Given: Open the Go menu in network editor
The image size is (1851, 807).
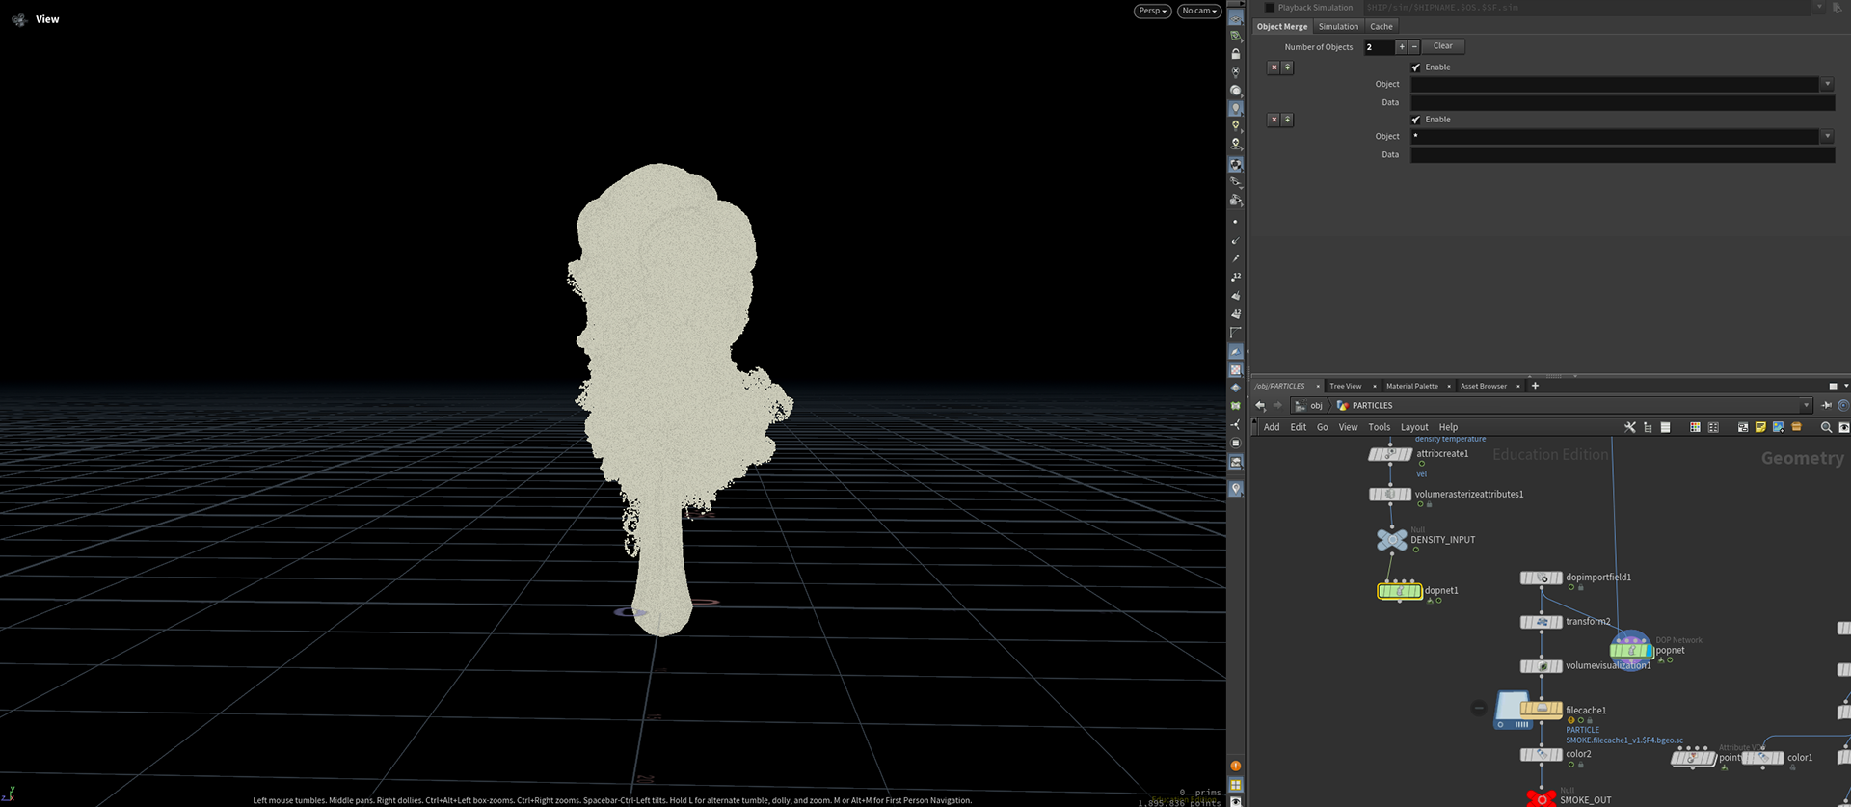Looking at the screenshot, I should 1323,427.
